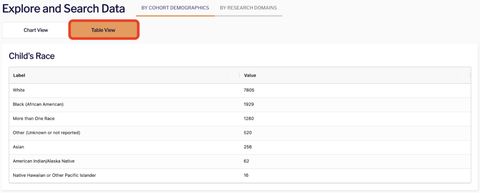The height and width of the screenshot is (193, 480).
Task: Click the value 7805 cell
Action: coord(355,90)
